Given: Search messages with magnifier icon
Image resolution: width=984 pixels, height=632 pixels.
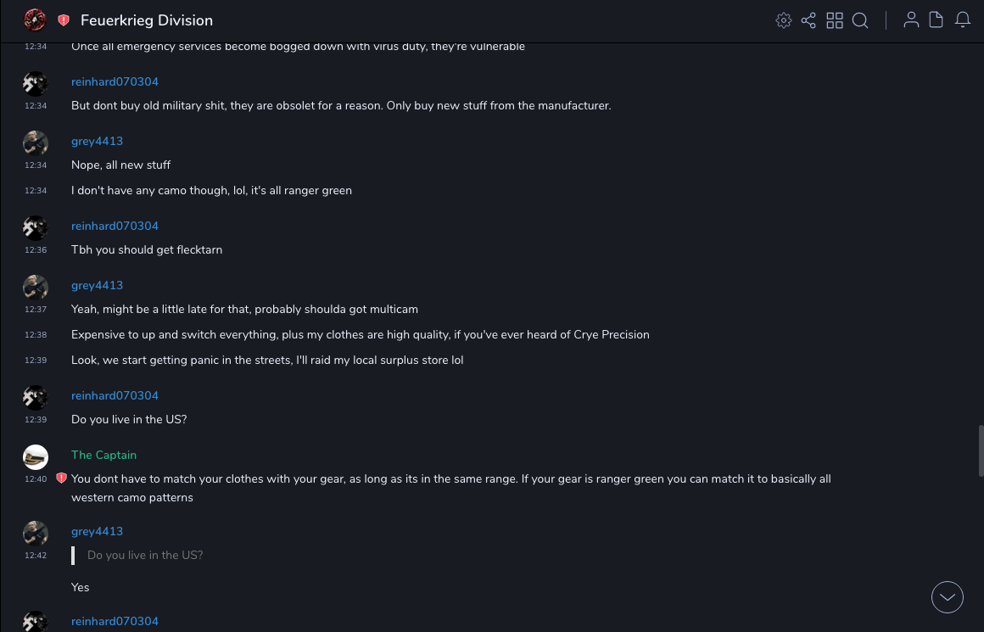Looking at the screenshot, I should click(x=860, y=20).
